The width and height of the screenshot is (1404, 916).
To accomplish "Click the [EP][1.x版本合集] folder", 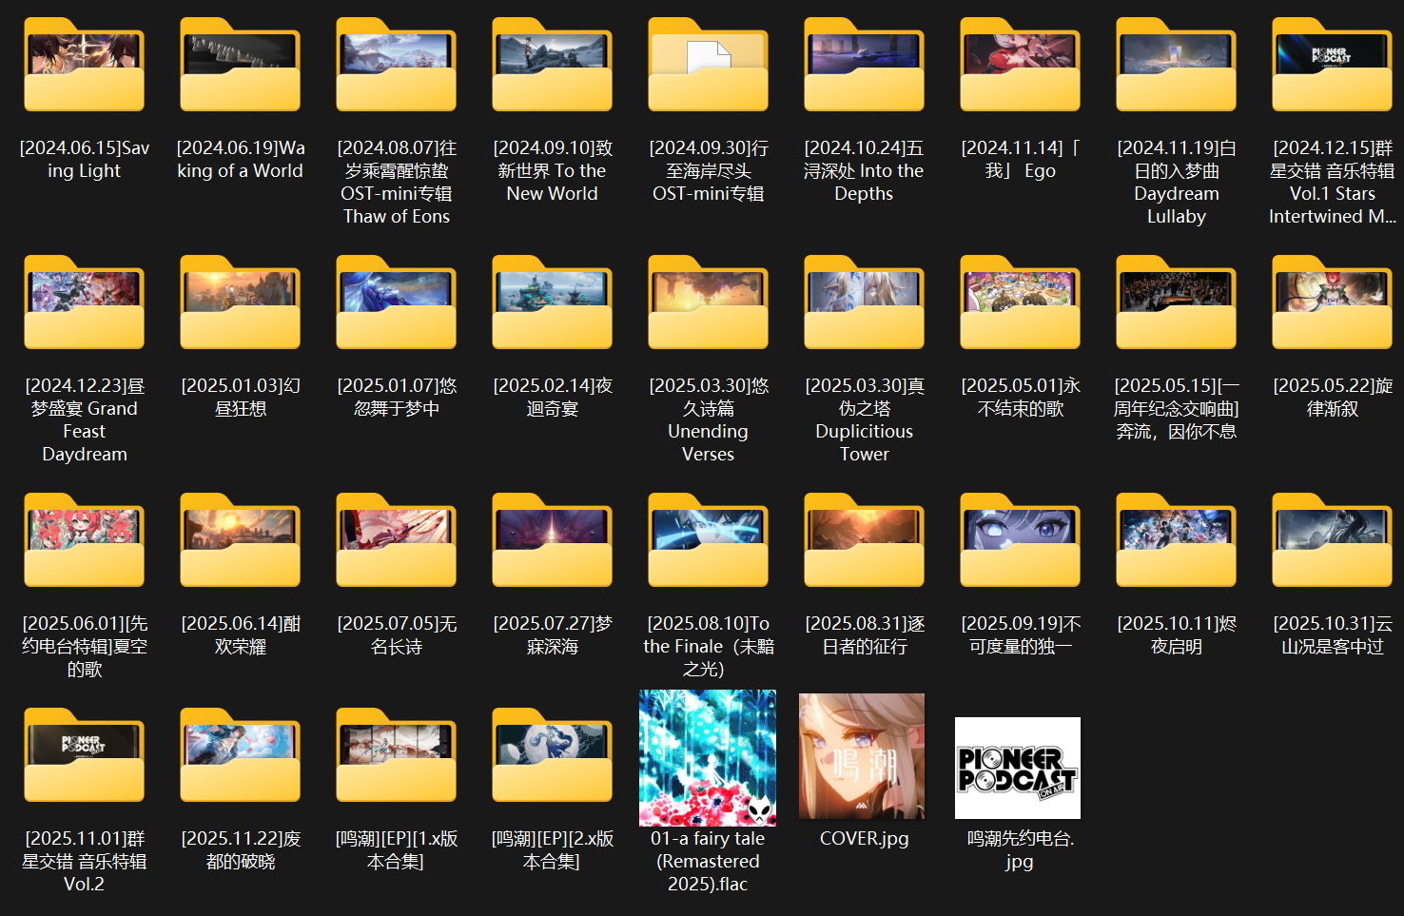I will 396,757.
